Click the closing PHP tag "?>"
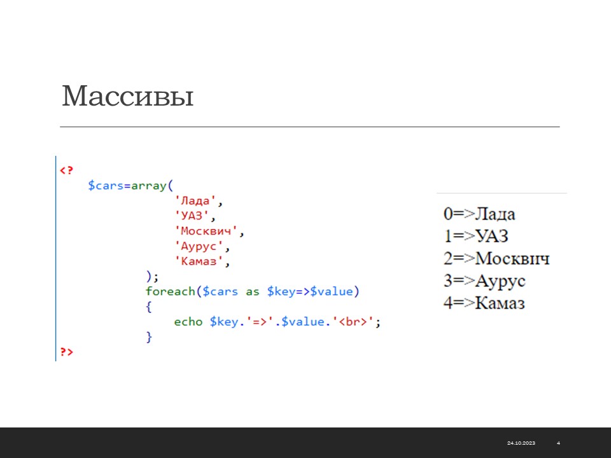This screenshot has width=611, height=458. click(67, 352)
